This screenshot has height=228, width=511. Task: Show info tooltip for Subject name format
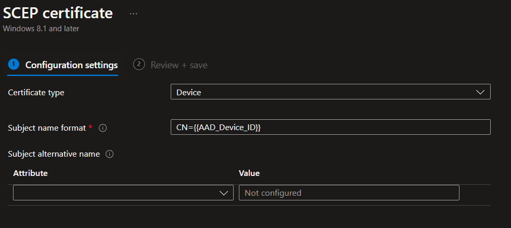point(103,128)
